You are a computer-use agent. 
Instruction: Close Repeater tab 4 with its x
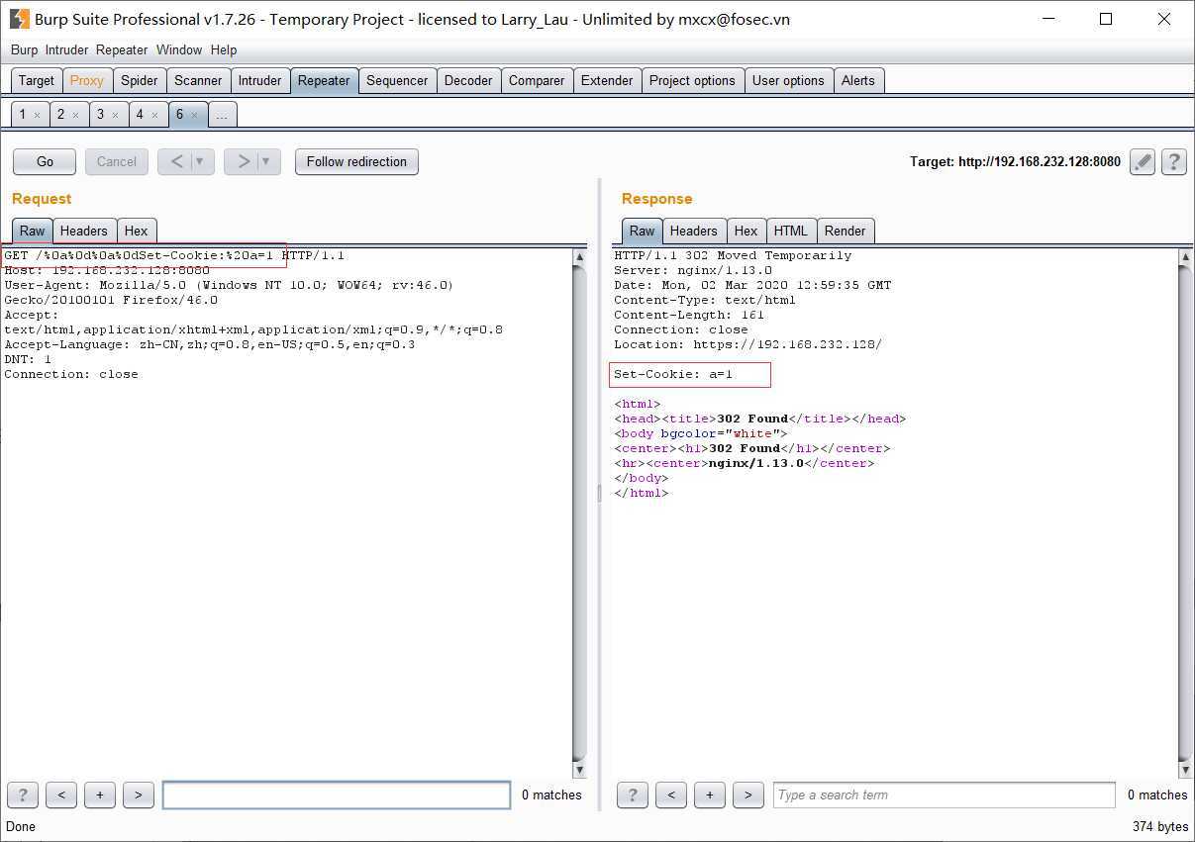154,116
